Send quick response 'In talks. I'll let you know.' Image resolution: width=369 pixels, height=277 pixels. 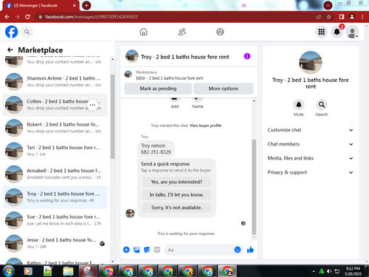pos(176,195)
